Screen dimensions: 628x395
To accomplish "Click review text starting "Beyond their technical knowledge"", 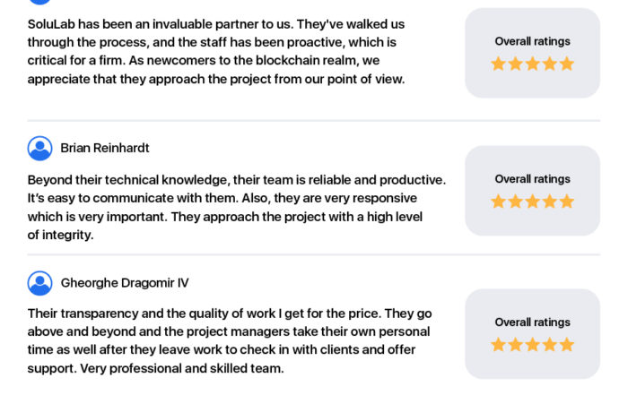I will [233, 208].
